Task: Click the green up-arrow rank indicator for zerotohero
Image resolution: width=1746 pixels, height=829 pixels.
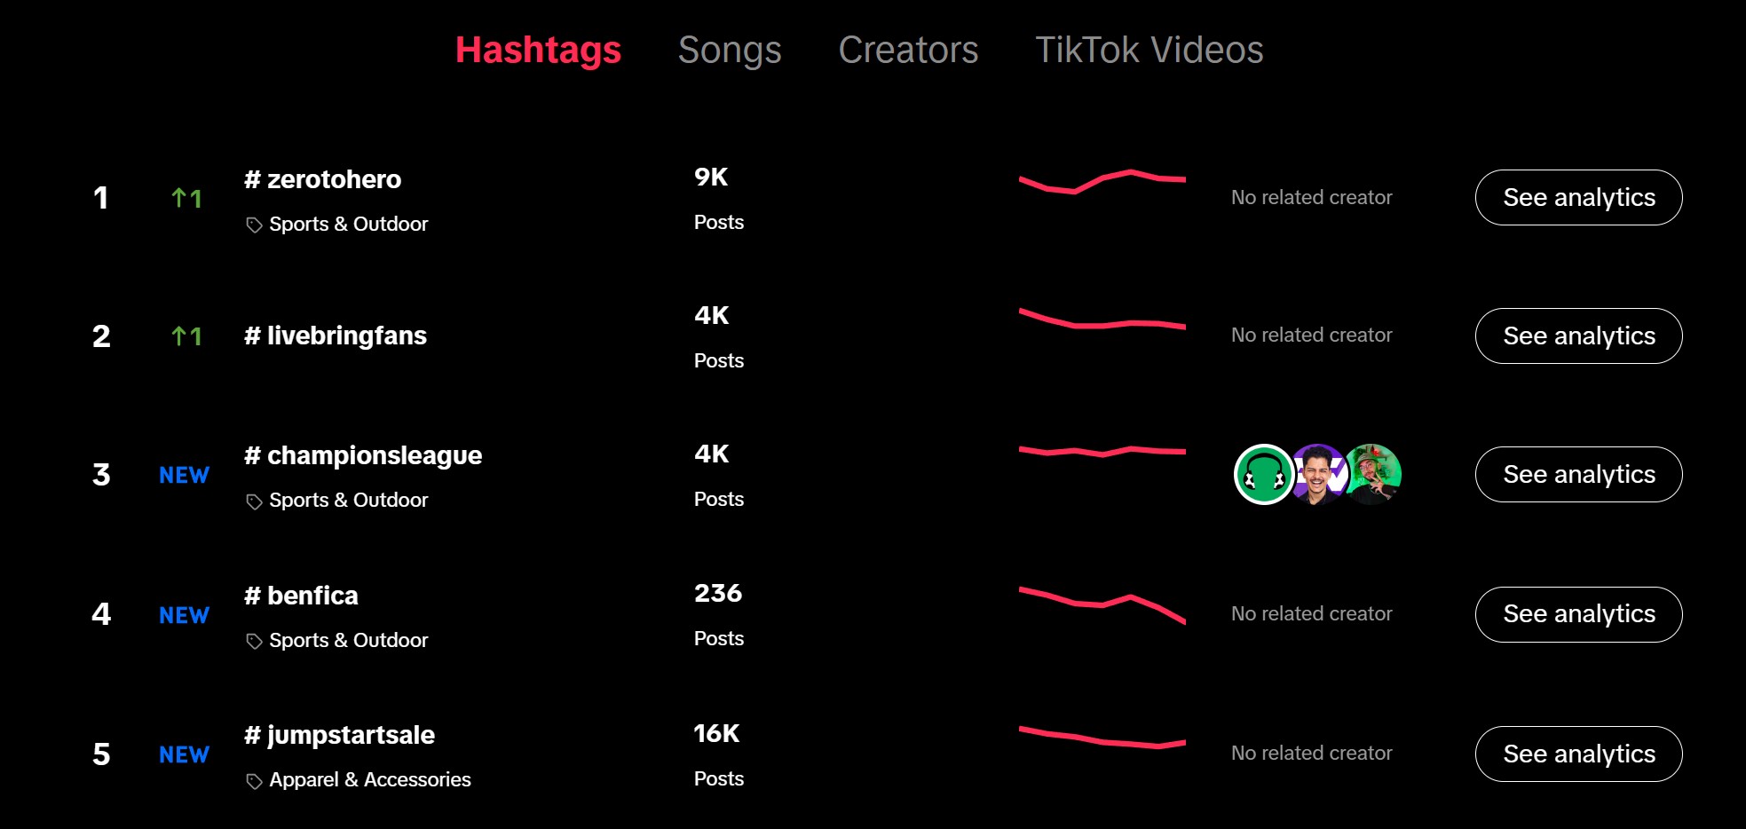Action: [x=186, y=198]
